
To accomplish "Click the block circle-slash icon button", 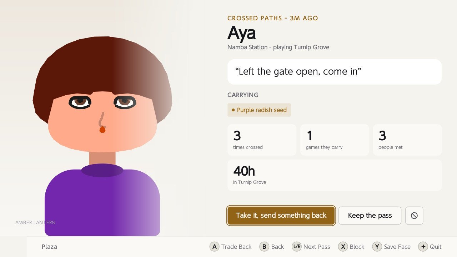I will 414,216.
